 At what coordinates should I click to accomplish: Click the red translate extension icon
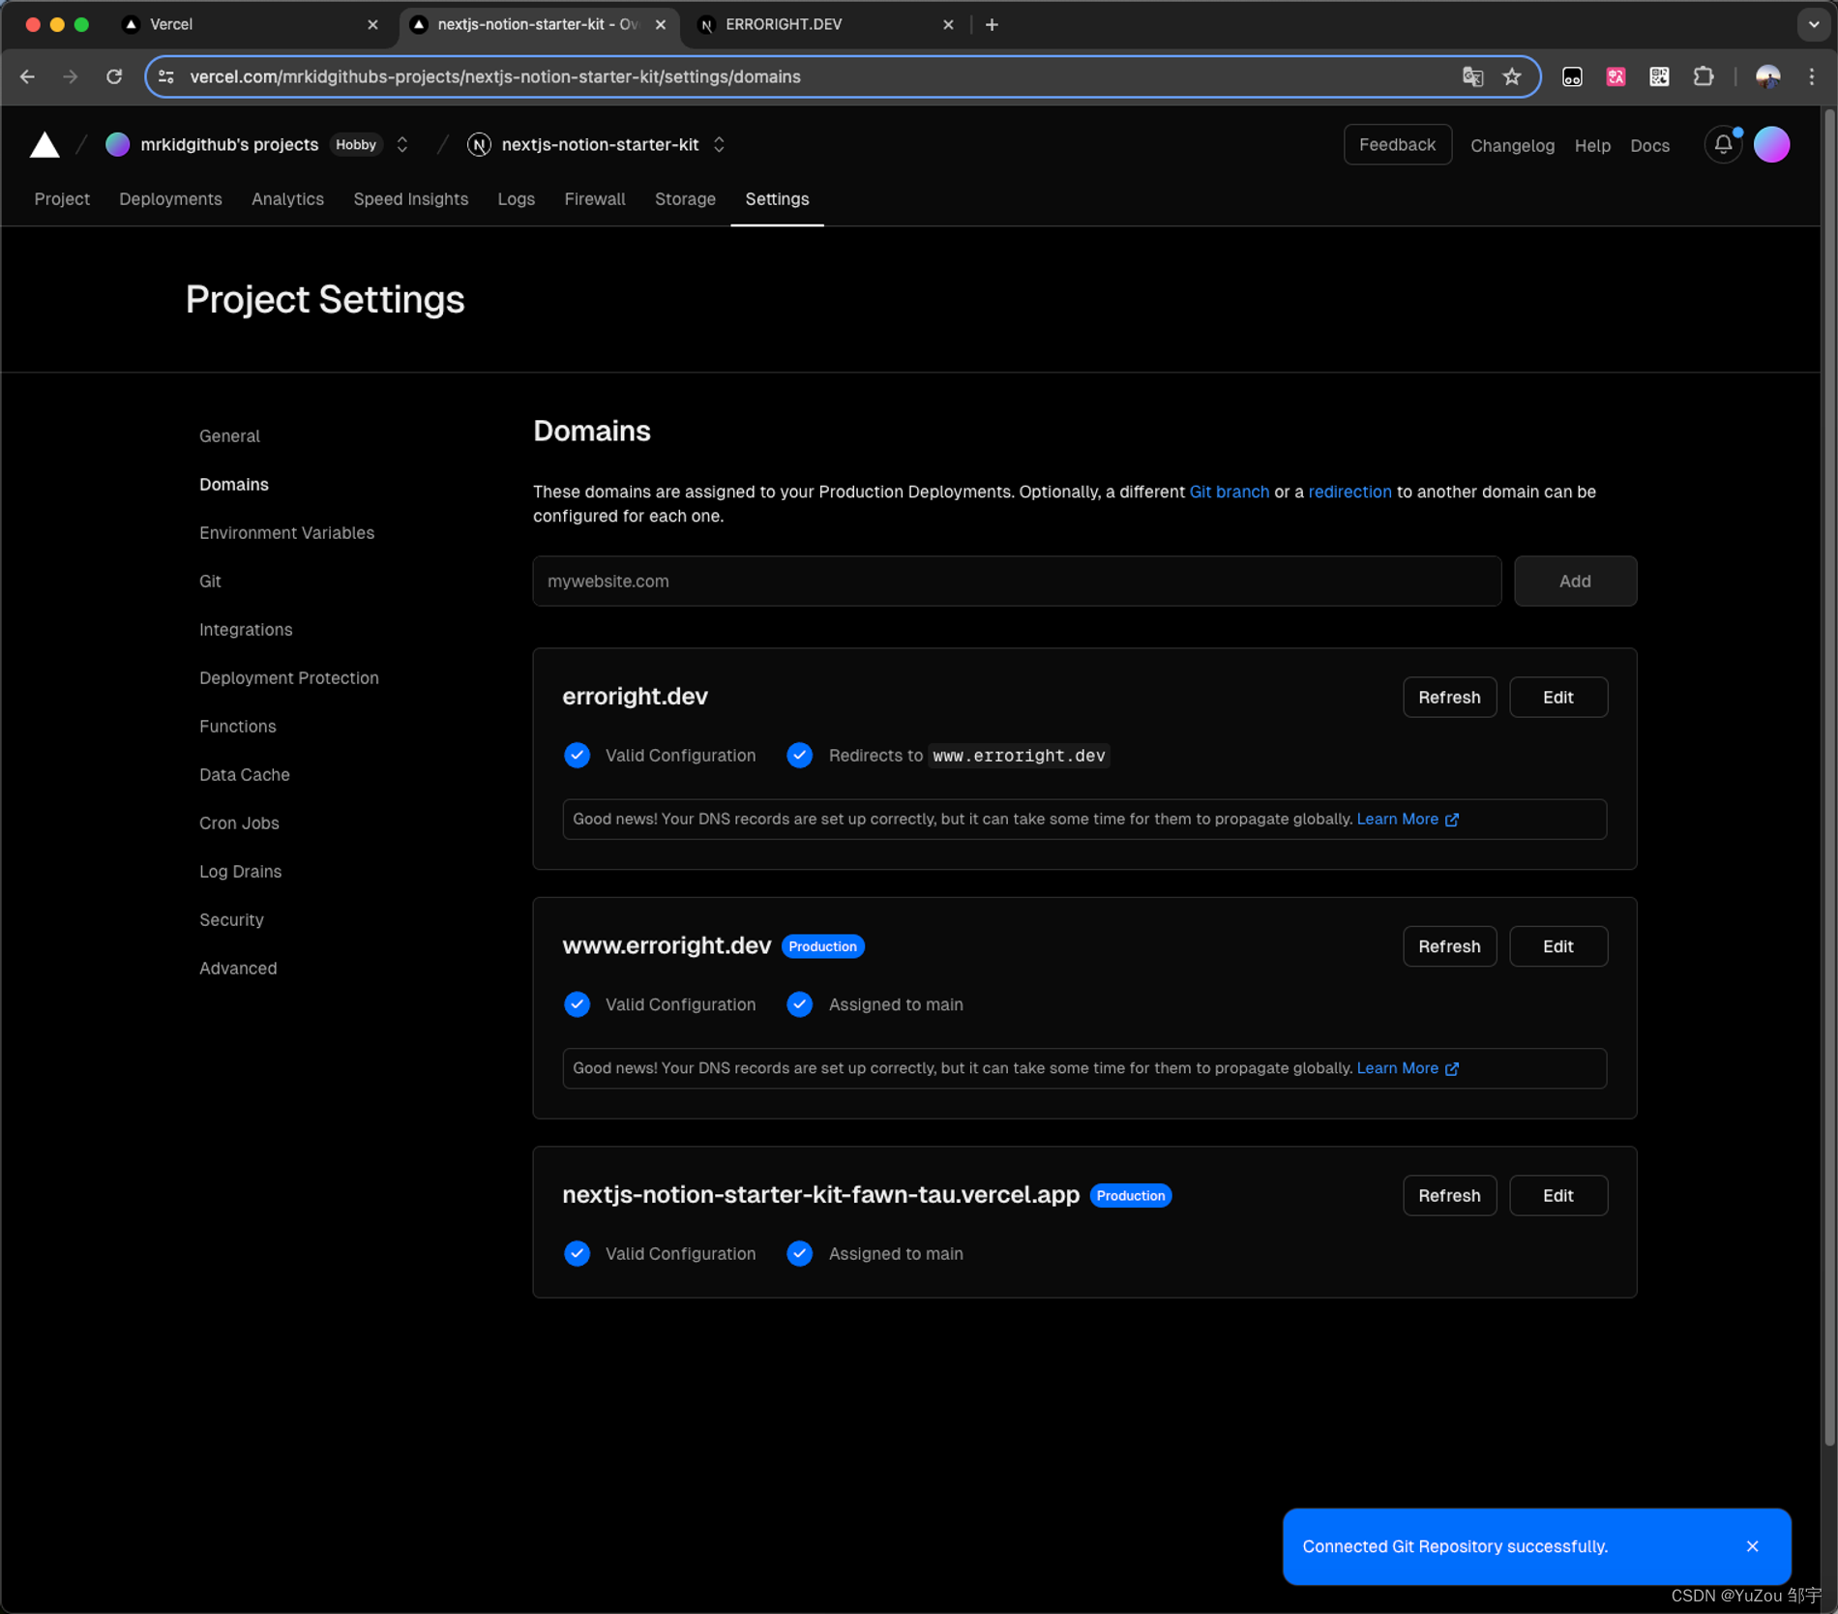coord(1616,76)
